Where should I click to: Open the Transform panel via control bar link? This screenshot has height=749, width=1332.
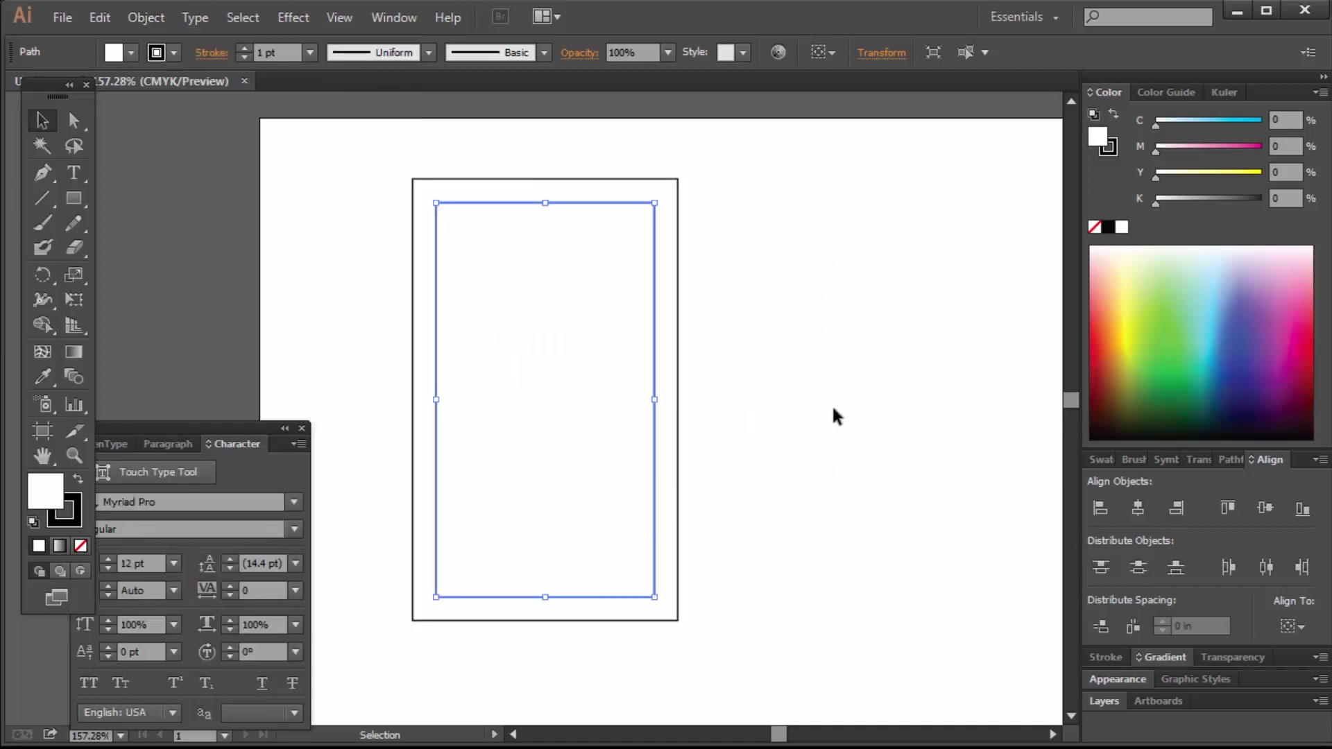click(881, 53)
